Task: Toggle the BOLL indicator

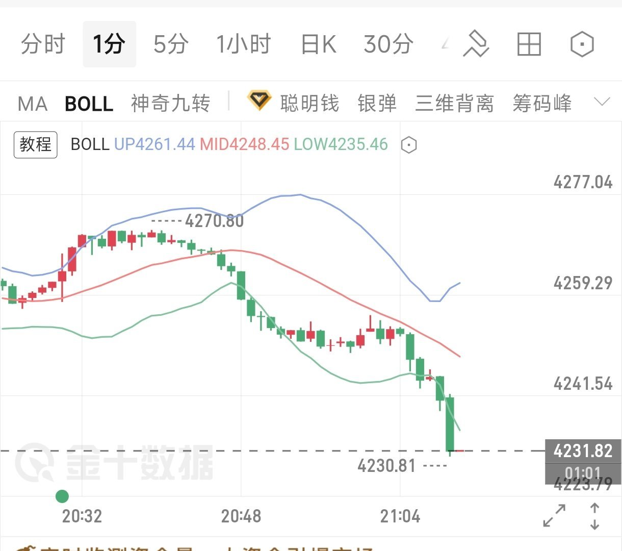Action: tap(89, 104)
